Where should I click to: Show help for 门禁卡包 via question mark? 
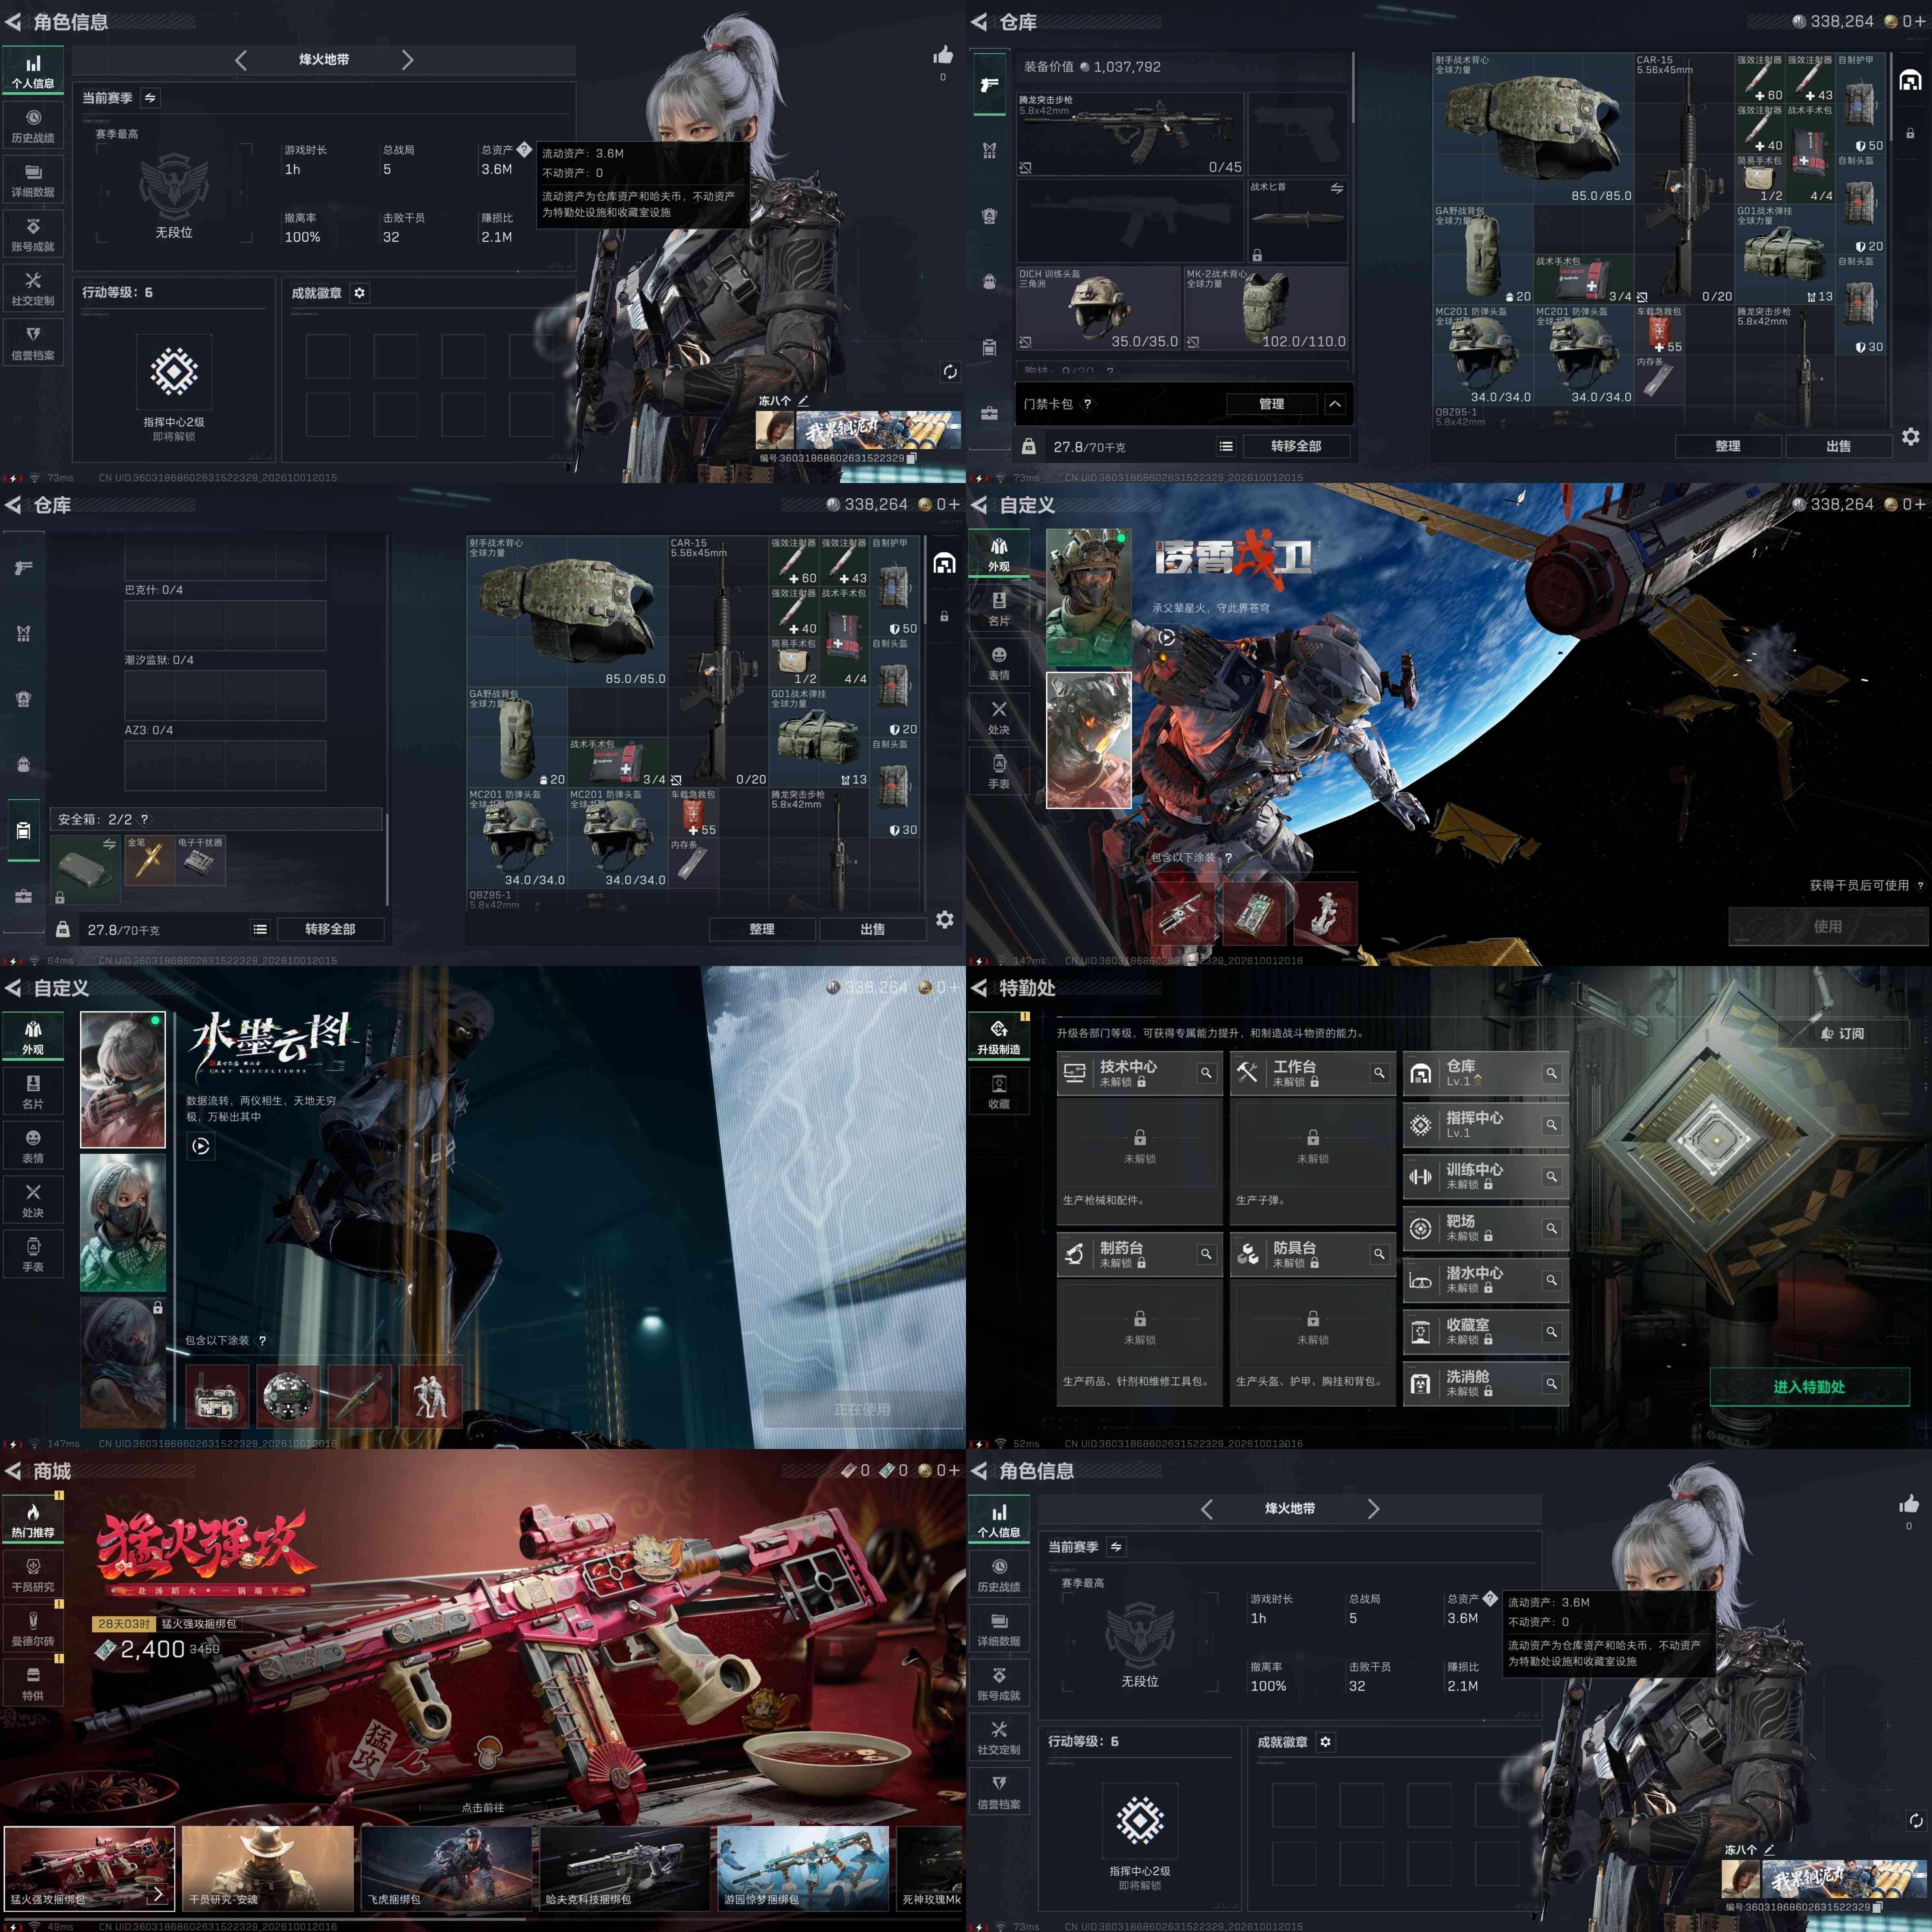coord(1088,404)
